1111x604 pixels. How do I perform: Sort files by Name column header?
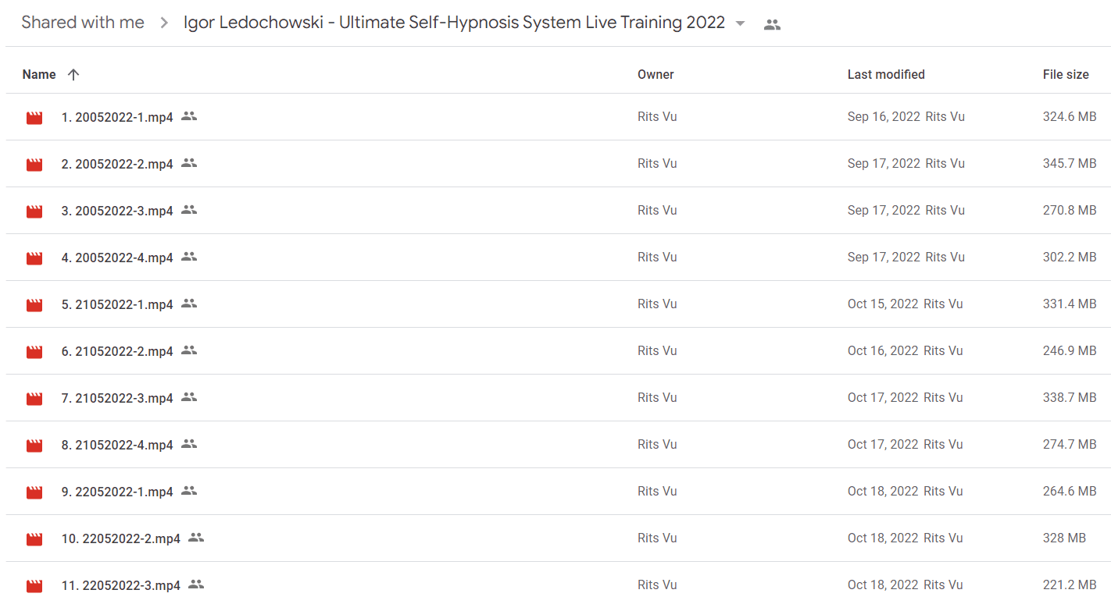tap(39, 75)
